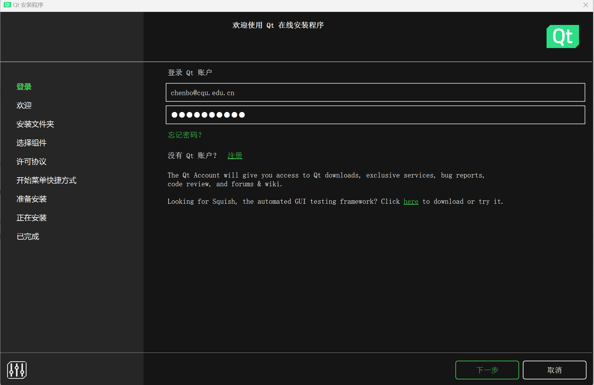Open installer settings sliders icon
The height and width of the screenshot is (385, 594).
pos(17,370)
